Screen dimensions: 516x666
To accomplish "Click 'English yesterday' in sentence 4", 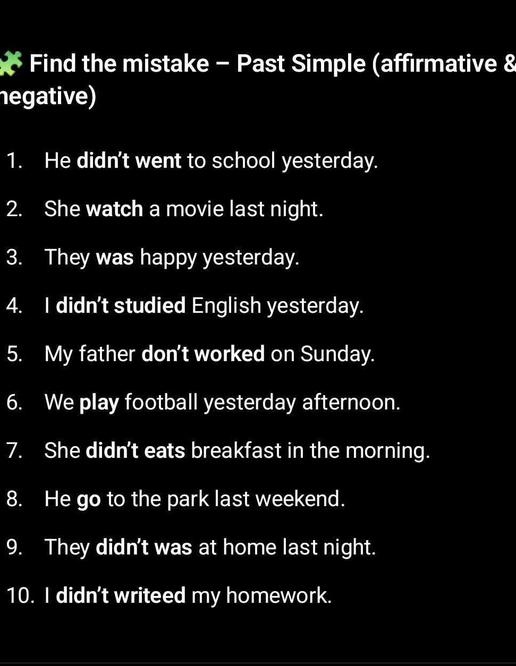I will coord(277,306).
